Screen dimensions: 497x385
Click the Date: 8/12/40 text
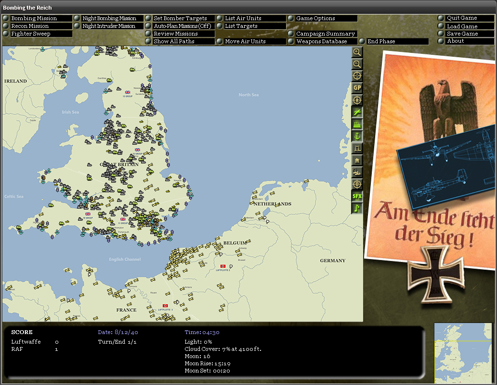[x=118, y=332]
